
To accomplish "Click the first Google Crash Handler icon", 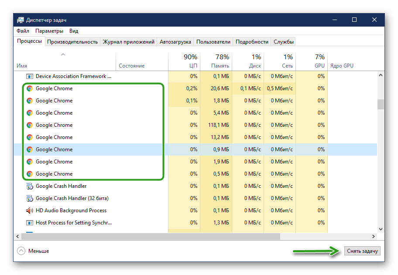I will [x=30, y=186].
